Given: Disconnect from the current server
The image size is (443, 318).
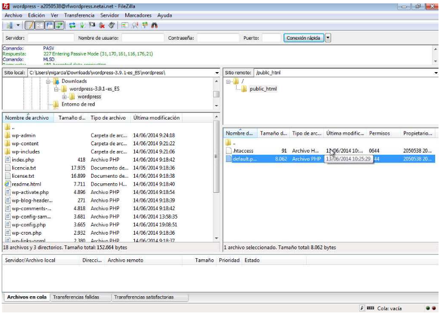Looking at the screenshot, I should click(102, 25).
